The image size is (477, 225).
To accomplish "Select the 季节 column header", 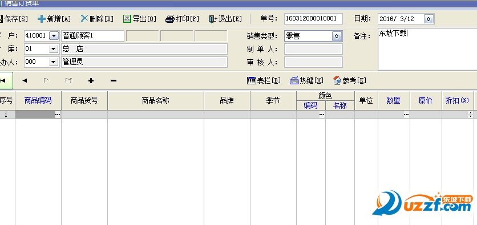I will pos(273,100).
